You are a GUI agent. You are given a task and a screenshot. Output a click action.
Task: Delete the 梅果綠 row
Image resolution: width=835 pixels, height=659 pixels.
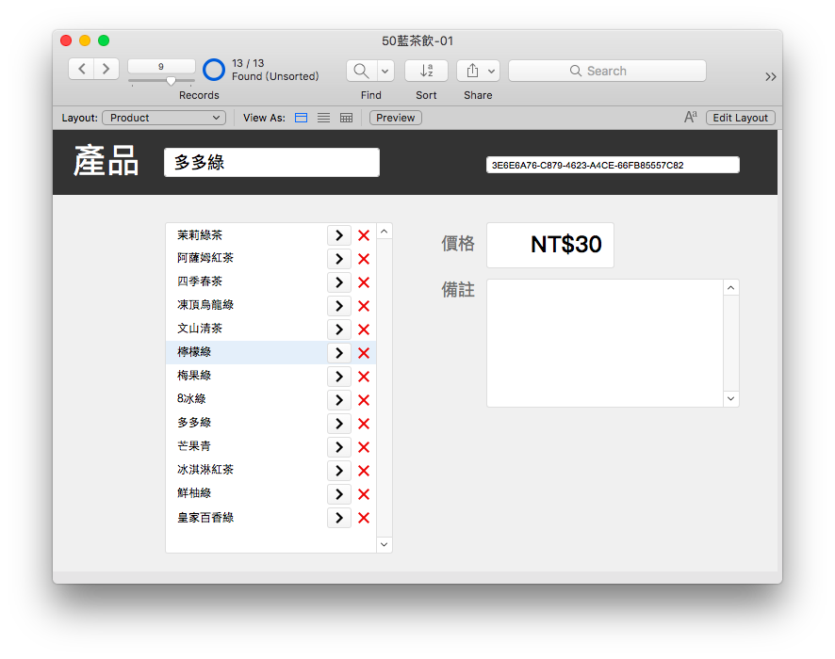pos(364,377)
